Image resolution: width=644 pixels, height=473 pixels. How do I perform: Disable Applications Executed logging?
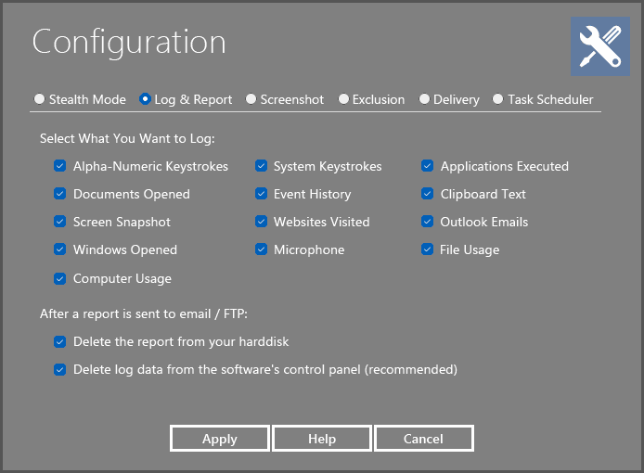coord(427,167)
